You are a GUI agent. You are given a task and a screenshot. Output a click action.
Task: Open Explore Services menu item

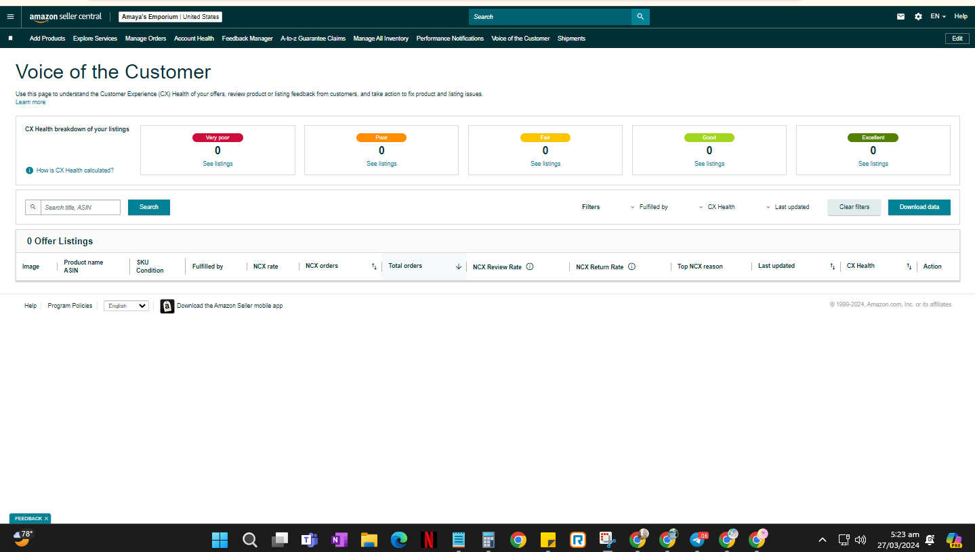tap(95, 39)
